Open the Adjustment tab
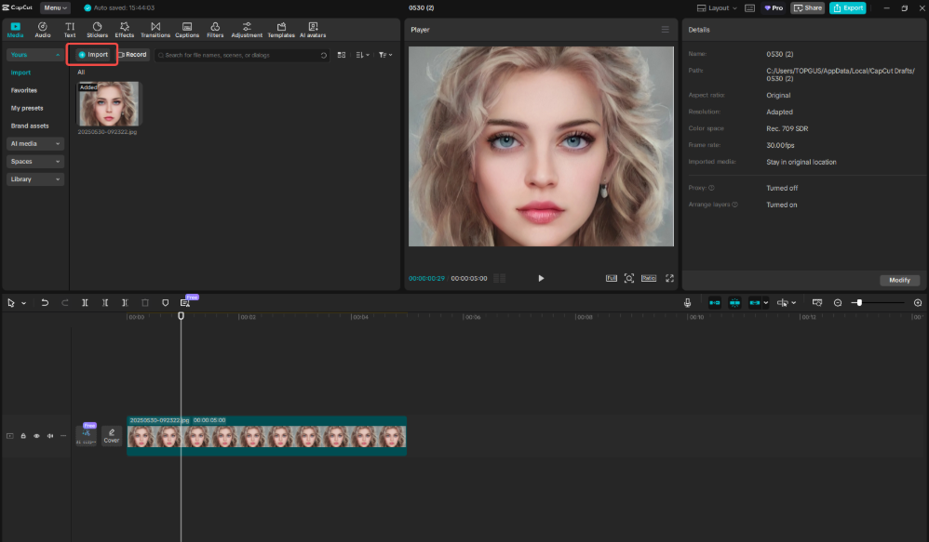 point(247,30)
